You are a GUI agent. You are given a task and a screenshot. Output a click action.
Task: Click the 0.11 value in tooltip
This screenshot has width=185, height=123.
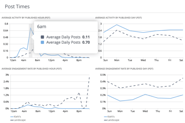86,37
